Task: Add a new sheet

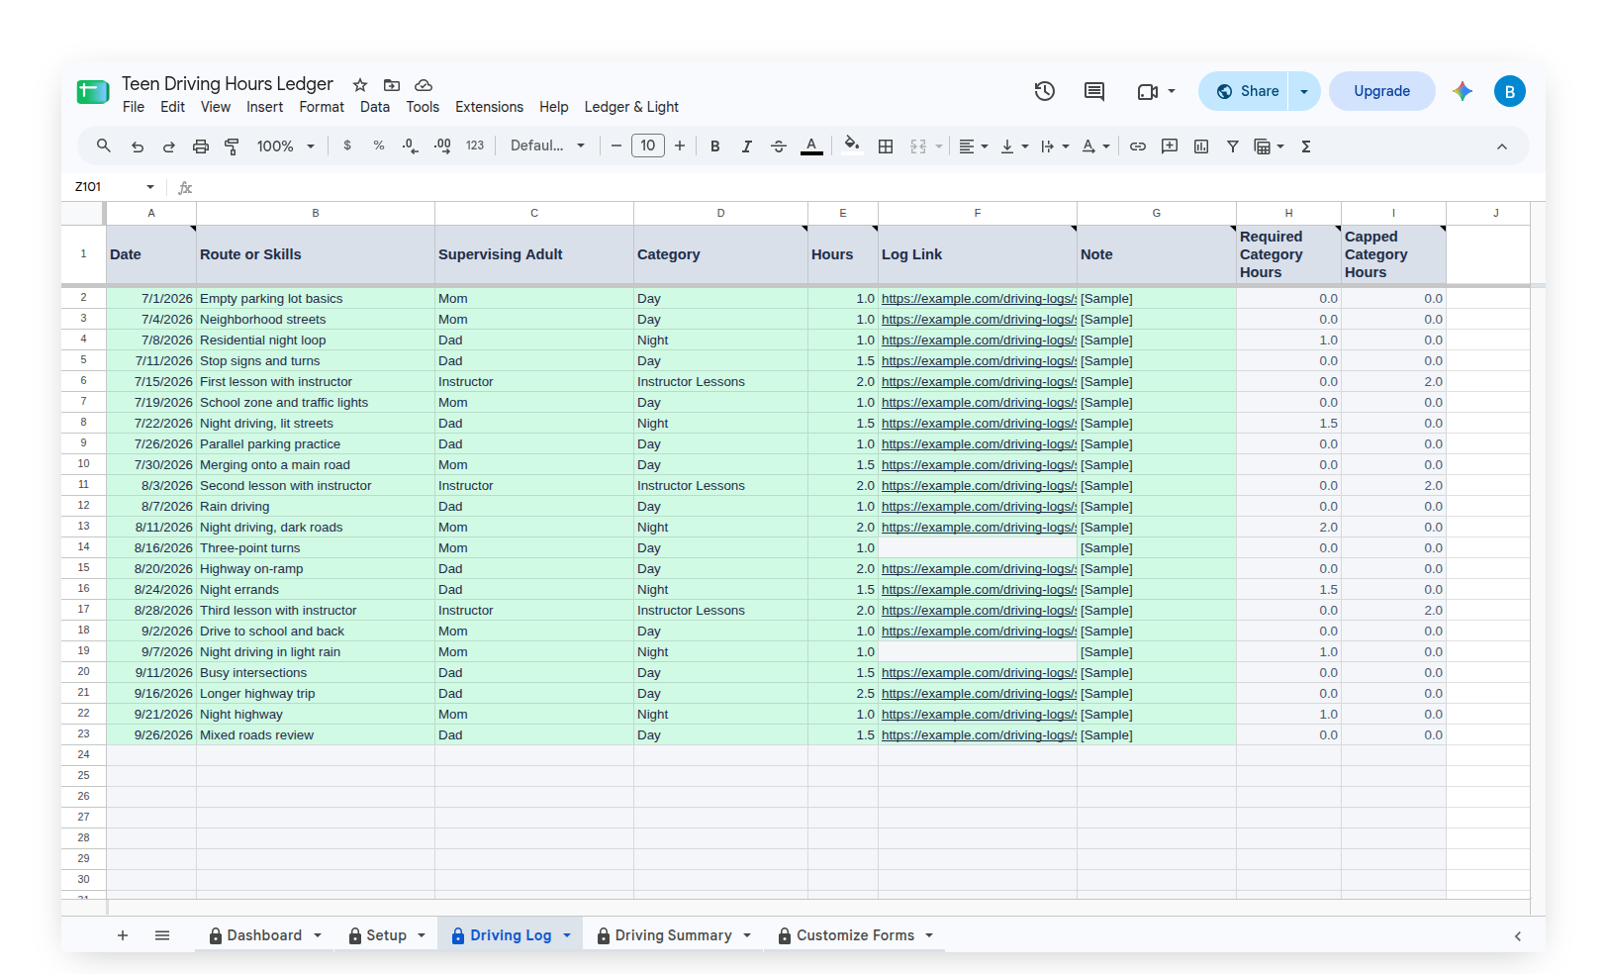Action: click(x=123, y=935)
